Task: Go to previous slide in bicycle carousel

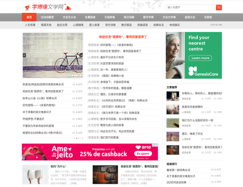Action: (24, 55)
